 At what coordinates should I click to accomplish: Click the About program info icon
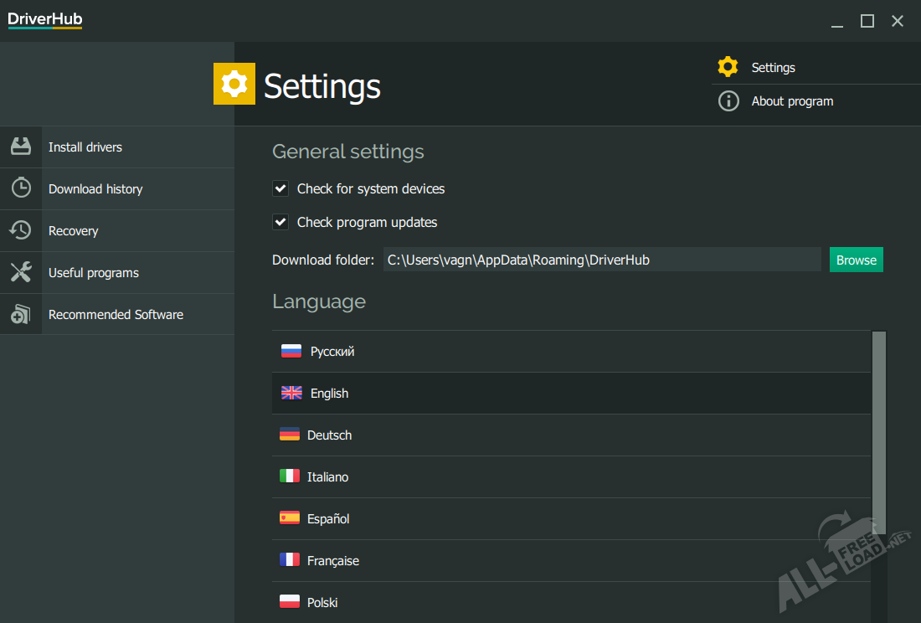(x=728, y=101)
